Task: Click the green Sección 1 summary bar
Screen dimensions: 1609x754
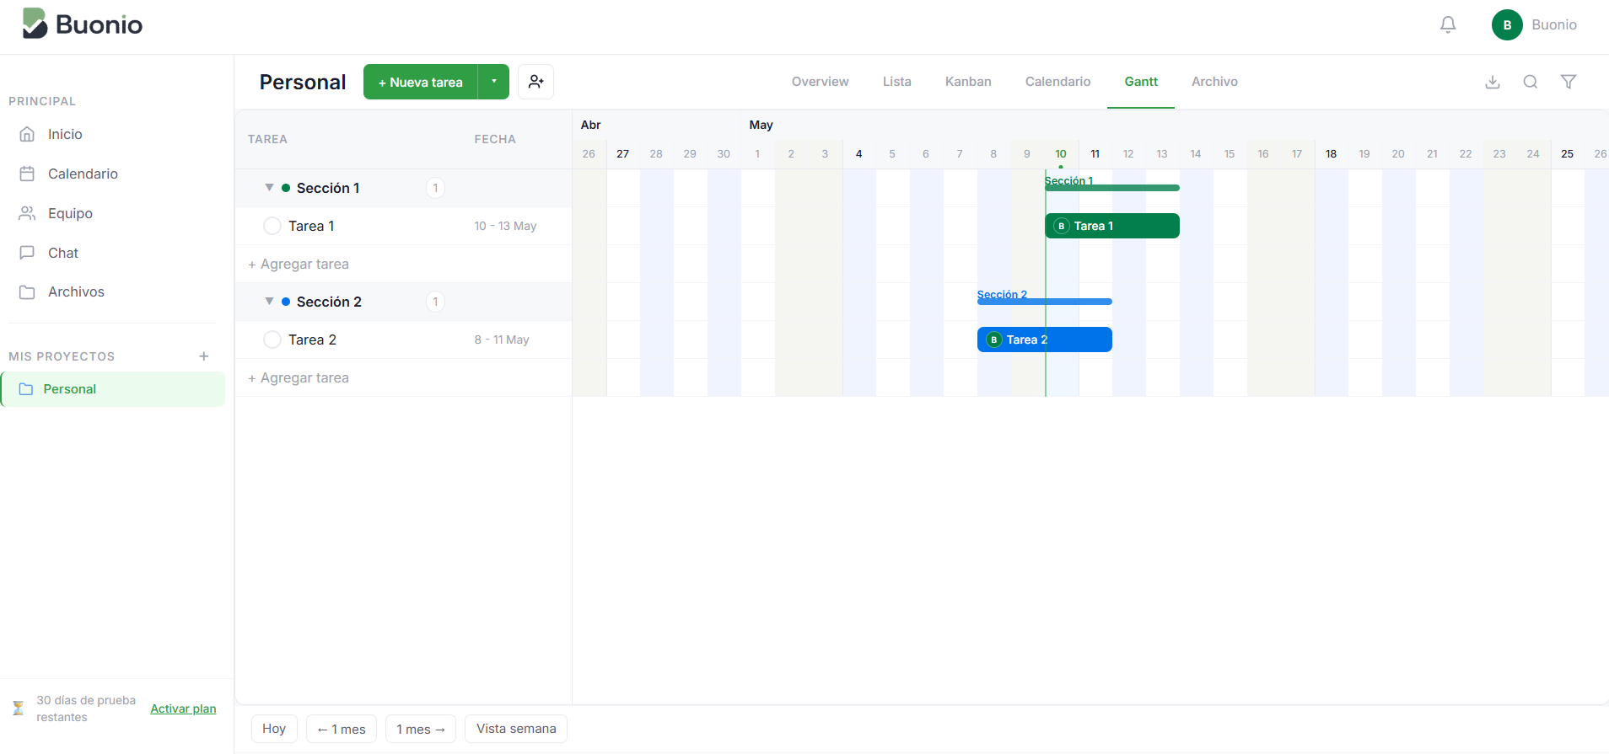Action: (1112, 188)
